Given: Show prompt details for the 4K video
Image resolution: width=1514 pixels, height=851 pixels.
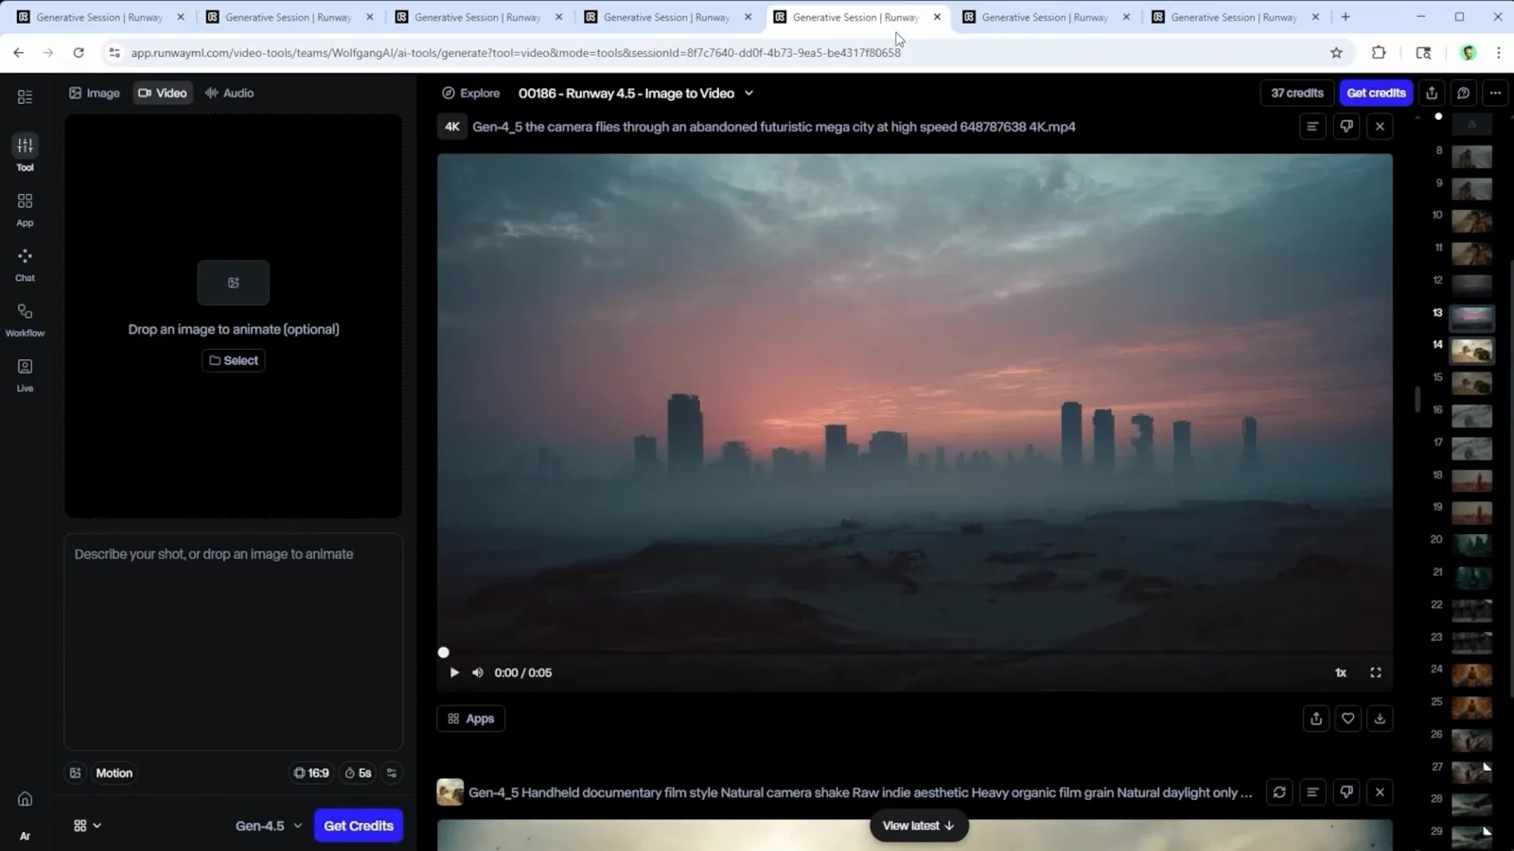Looking at the screenshot, I should tap(1312, 126).
